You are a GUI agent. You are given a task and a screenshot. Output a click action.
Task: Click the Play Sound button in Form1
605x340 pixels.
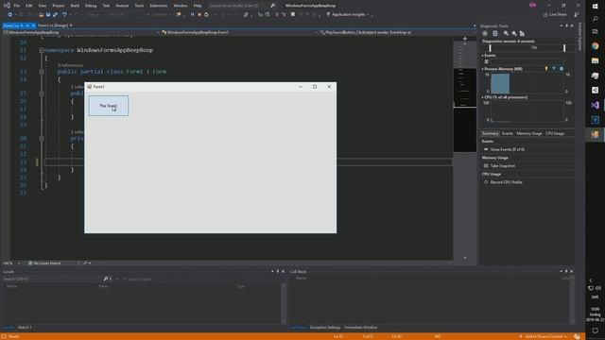point(109,106)
